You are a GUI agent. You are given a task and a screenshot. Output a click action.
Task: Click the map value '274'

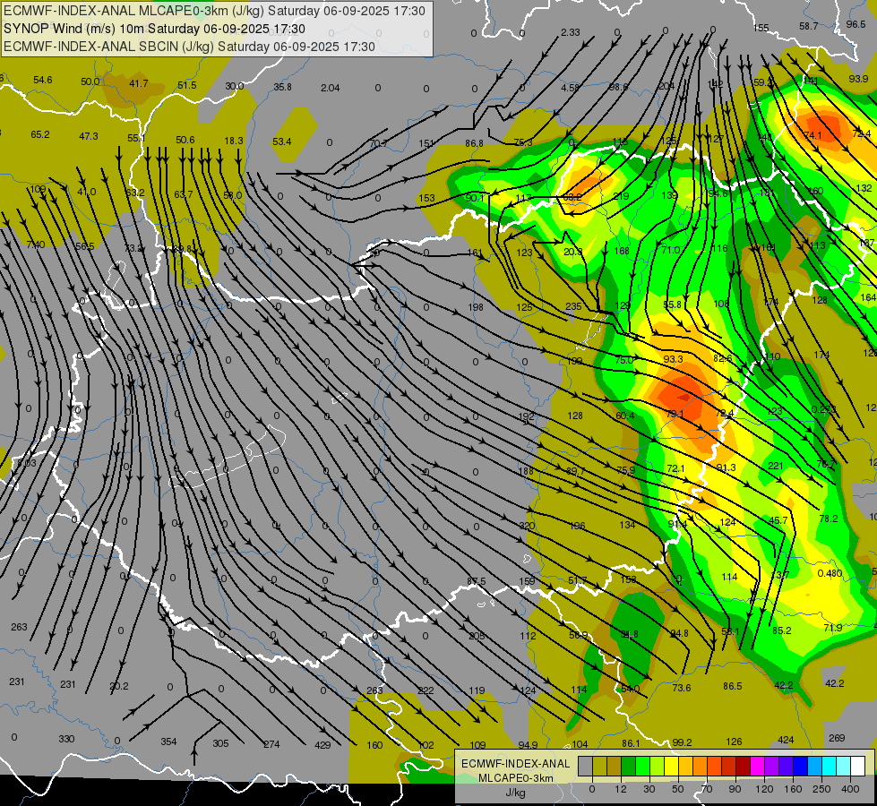tap(271, 744)
